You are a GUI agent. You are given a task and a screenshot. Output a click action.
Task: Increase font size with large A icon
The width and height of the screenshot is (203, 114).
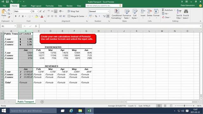coord(40,11)
